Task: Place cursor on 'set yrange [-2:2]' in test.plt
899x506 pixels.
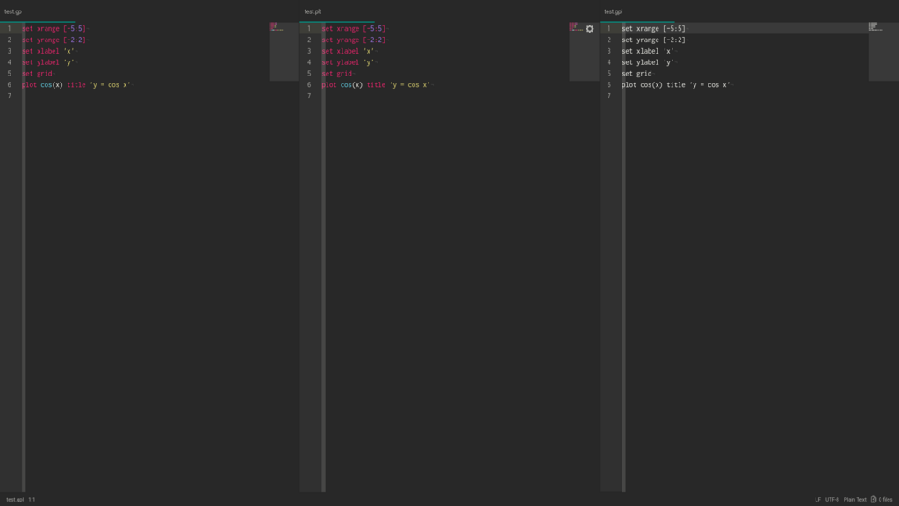Action: click(x=354, y=40)
